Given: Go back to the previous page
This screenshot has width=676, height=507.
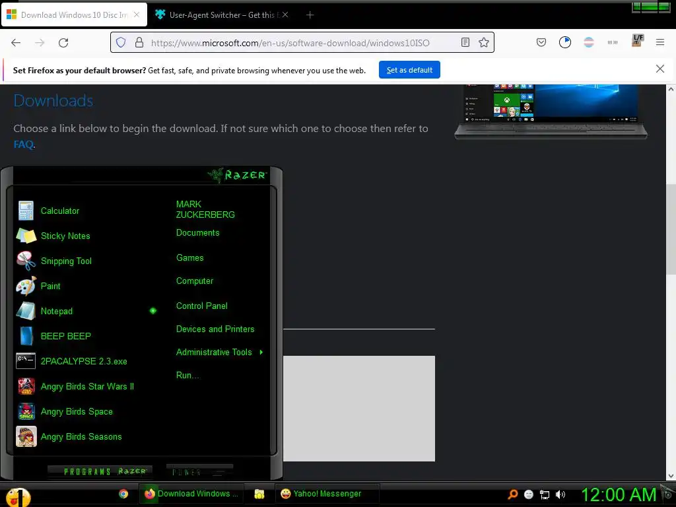Looking at the screenshot, I should pos(16,42).
